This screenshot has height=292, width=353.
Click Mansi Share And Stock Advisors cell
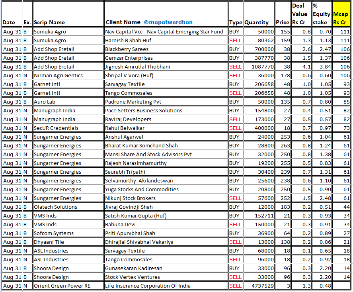(166, 155)
